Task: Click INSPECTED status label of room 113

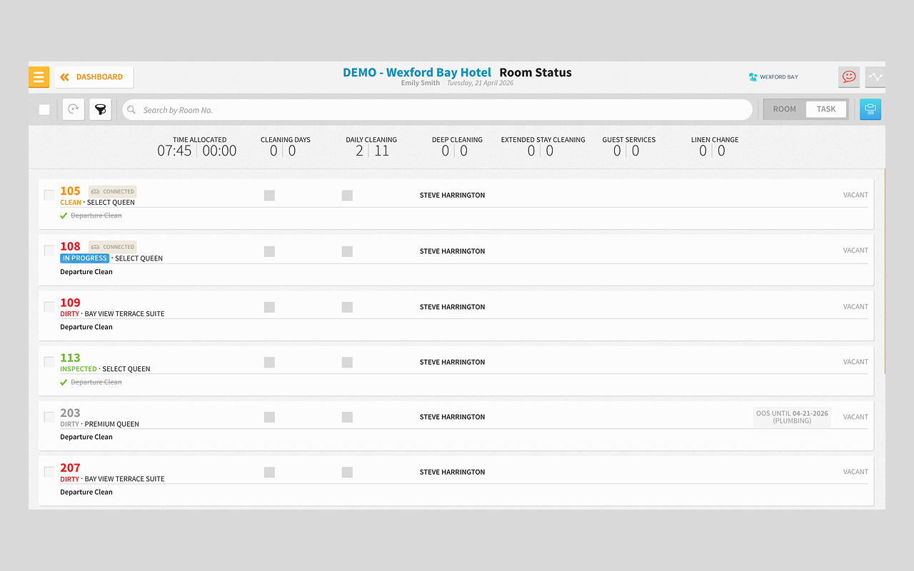Action: (79, 369)
